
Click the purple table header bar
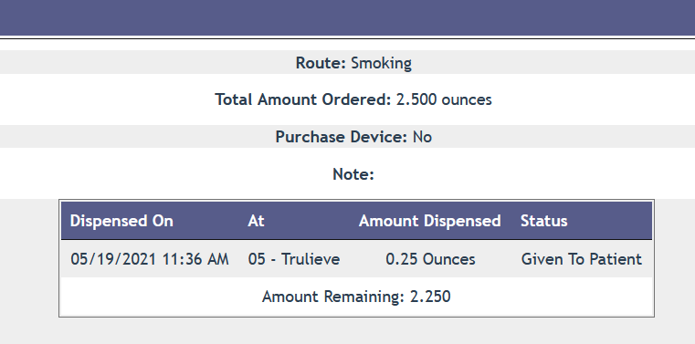click(x=356, y=221)
